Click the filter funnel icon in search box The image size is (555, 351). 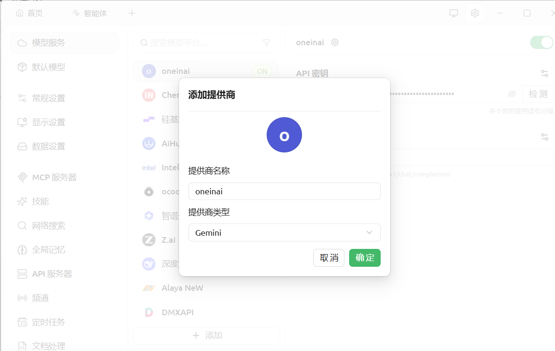pos(267,43)
